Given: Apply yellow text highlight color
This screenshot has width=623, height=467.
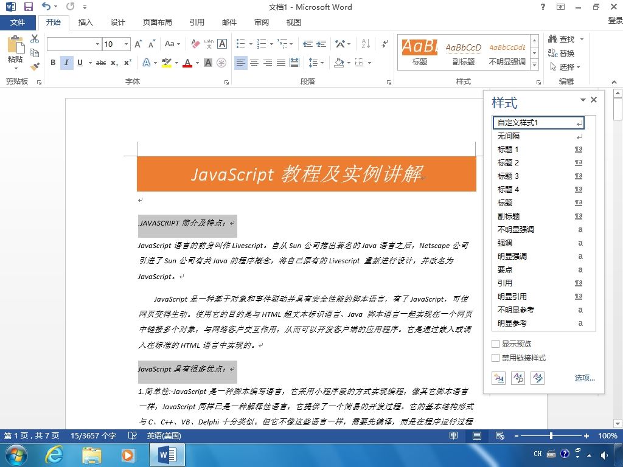Looking at the screenshot, I should click(167, 63).
